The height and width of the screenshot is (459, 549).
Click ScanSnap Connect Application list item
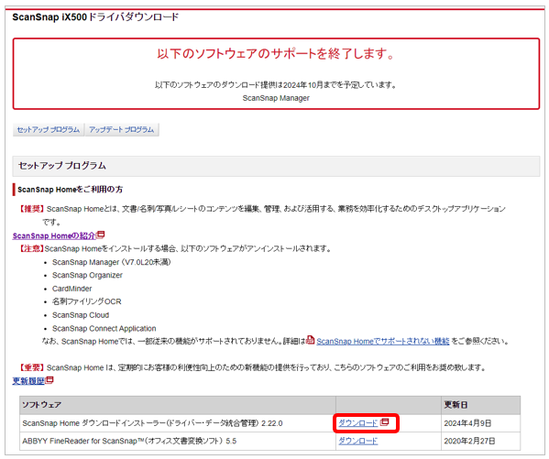tap(104, 328)
